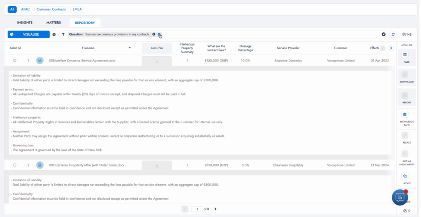Image resolution: width=421 pixels, height=217 pixels.
Task: Click the refresh icon beside the search bar
Action: pyautogui.click(x=393, y=34)
